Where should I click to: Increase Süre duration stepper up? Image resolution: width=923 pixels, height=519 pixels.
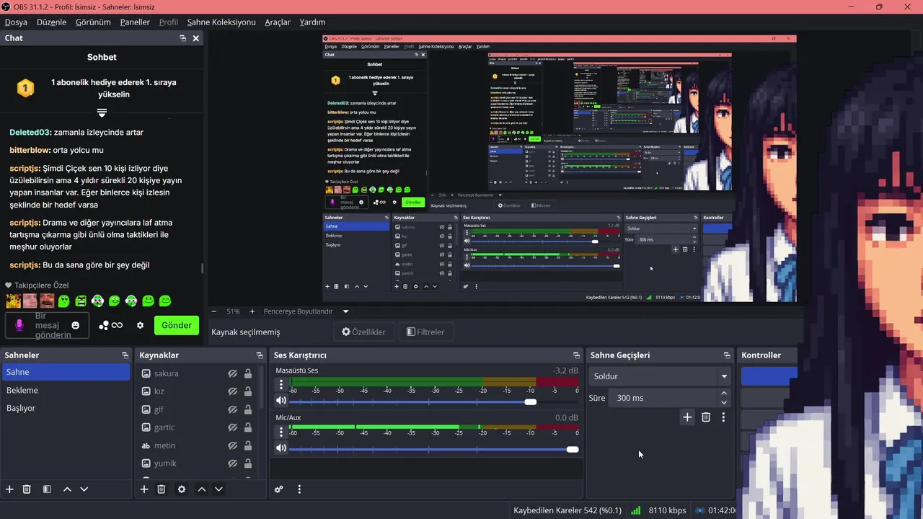tap(724, 394)
